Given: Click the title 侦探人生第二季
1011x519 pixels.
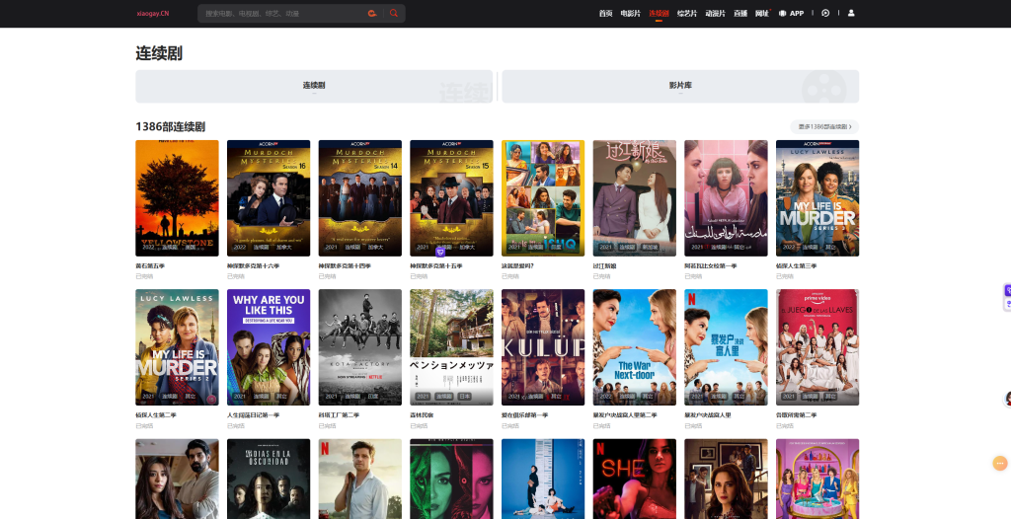Looking at the screenshot, I should (156, 415).
